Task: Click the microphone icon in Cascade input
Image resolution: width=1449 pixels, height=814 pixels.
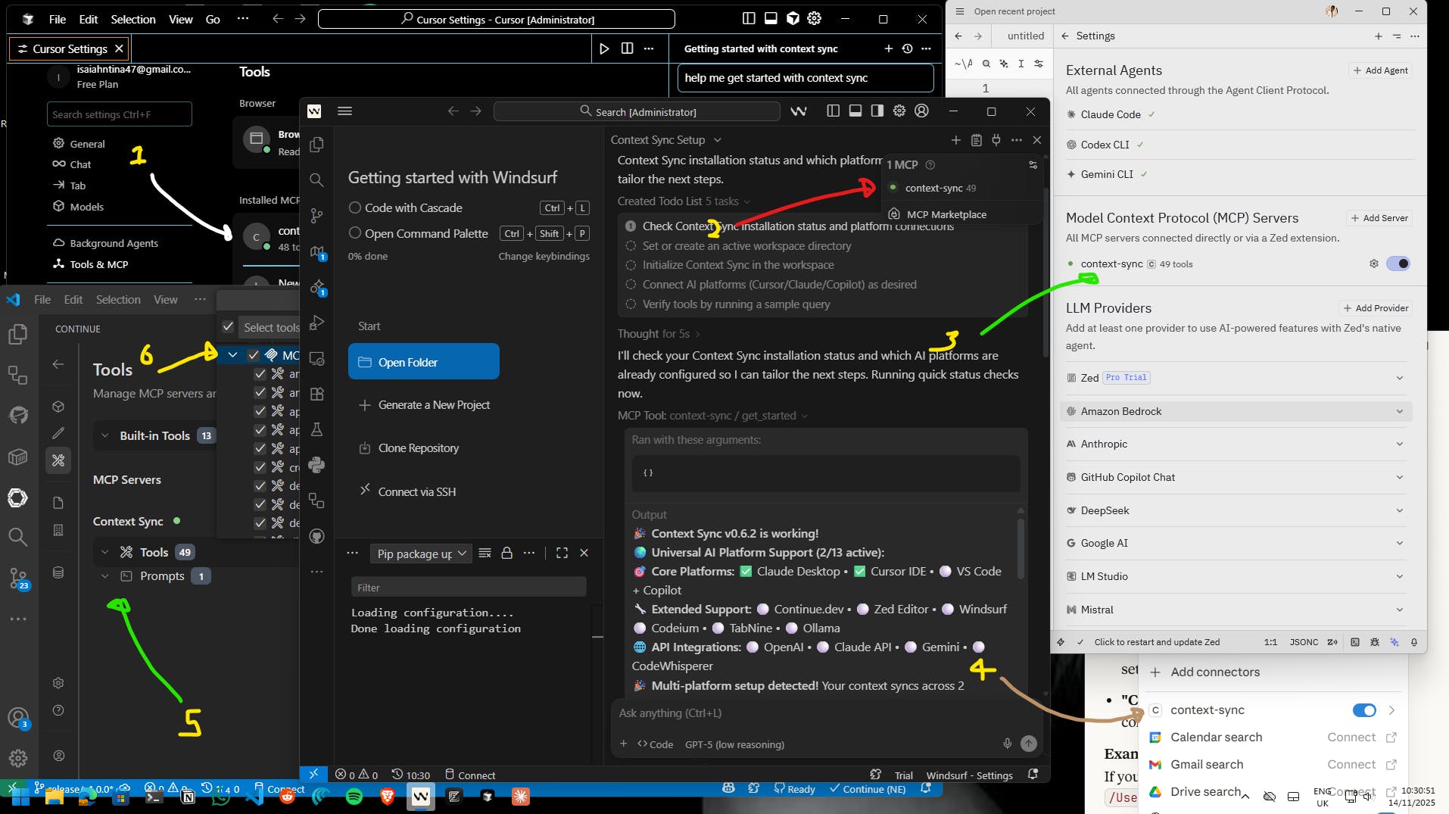Action: tap(1007, 744)
